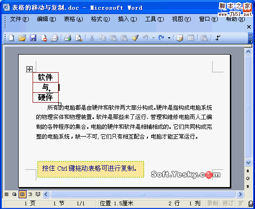Image resolution: width=255 pixels, height=209 pixels.
Task: Click the book icon at the status bar end
Action: (x=251, y=203)
